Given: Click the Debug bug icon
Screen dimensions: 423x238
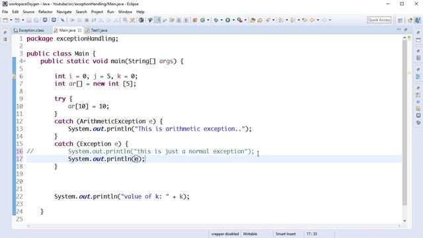Looking at the screenshot, I should [x=216, y=20].
